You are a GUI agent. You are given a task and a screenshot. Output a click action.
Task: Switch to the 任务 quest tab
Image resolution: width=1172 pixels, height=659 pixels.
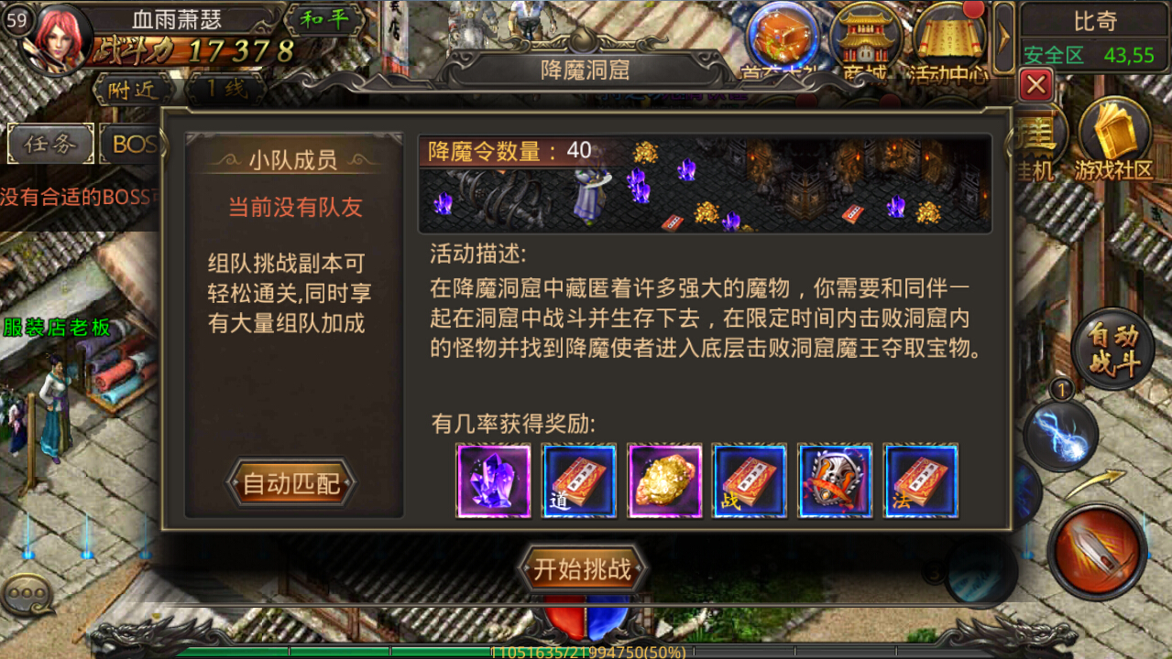[49, 144]
